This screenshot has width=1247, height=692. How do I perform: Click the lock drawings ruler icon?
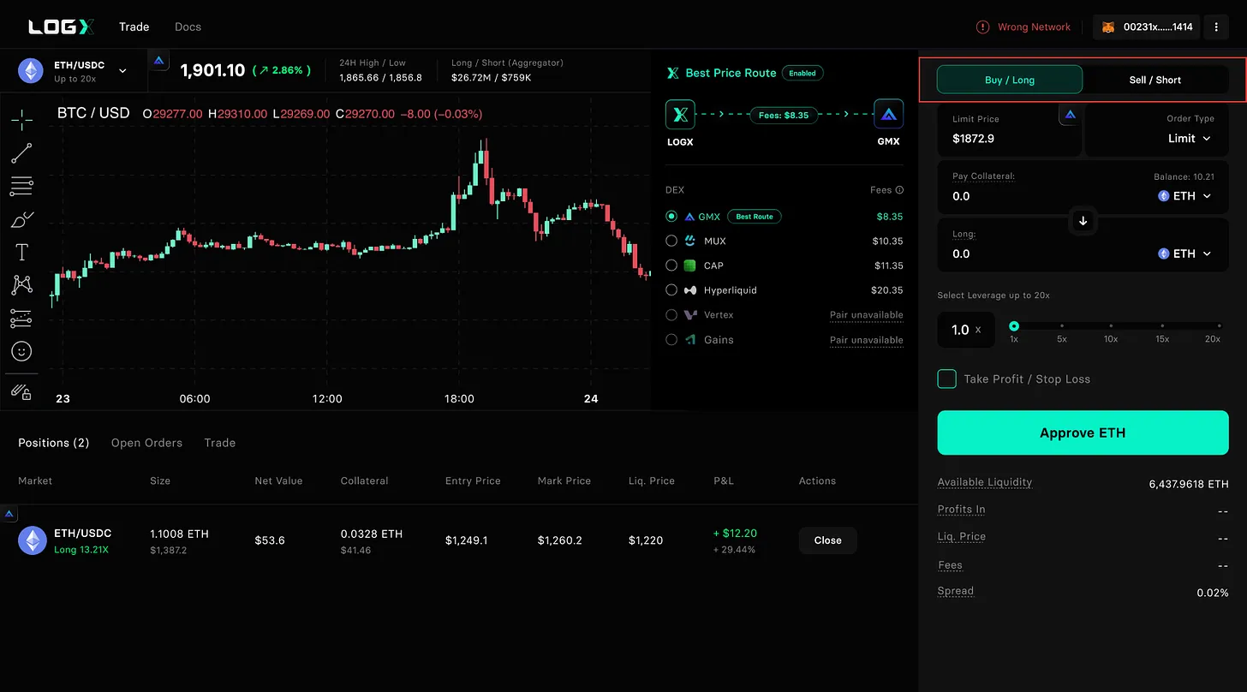tap(22, 392)
